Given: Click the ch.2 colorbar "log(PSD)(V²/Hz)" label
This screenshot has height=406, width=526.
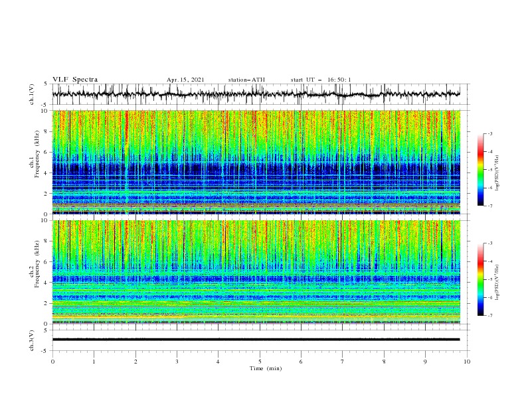Looking at the screenshot, I should click(497, 283).
